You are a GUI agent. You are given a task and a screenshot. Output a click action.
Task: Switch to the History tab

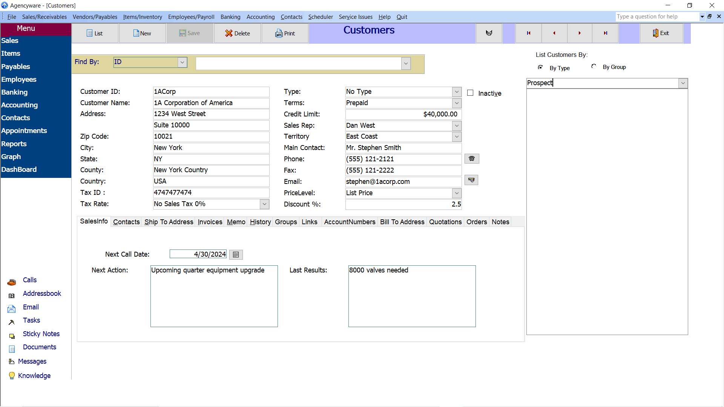click(260, 222)
